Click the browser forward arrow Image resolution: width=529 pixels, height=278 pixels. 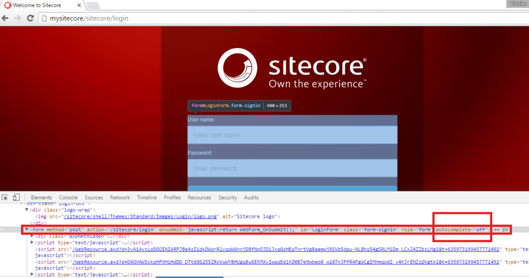click(x=18, y=18)
